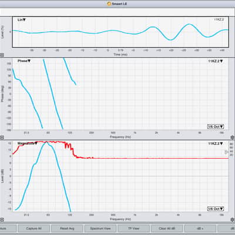Viewport: 235px width, 235px height.
Task: Click the collapse icon below the phase plot
Action: [2, 137]
